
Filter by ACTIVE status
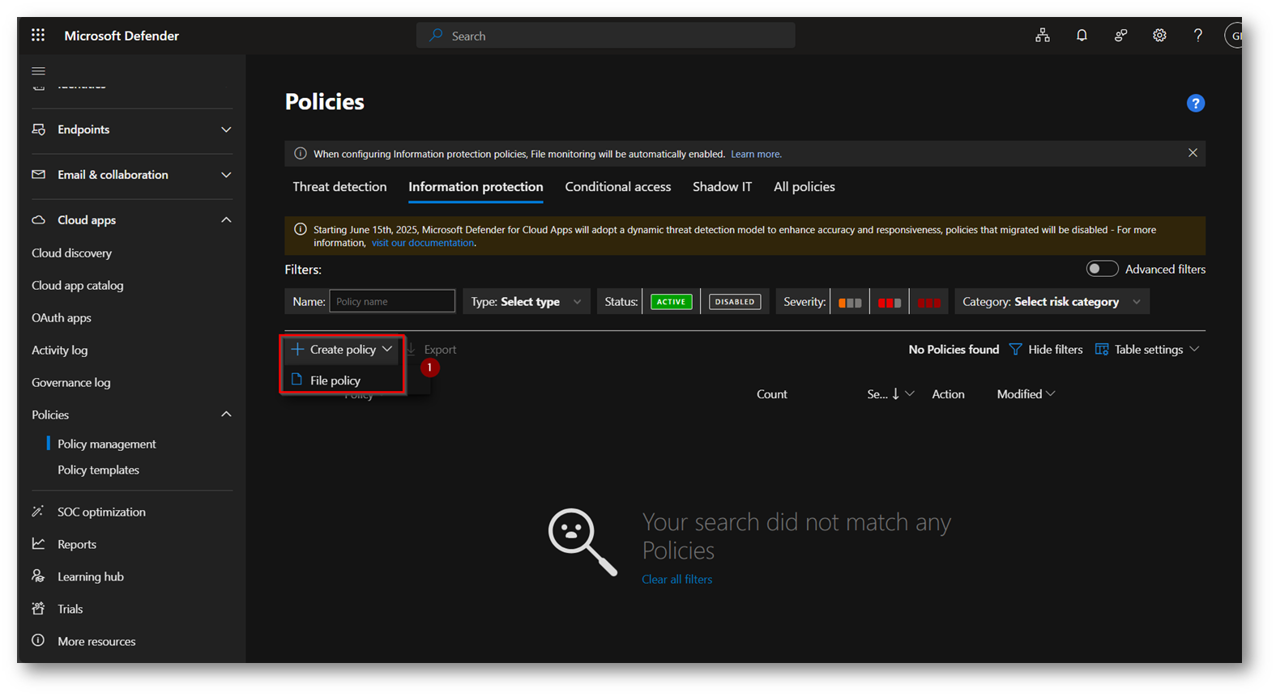[671, 302]
